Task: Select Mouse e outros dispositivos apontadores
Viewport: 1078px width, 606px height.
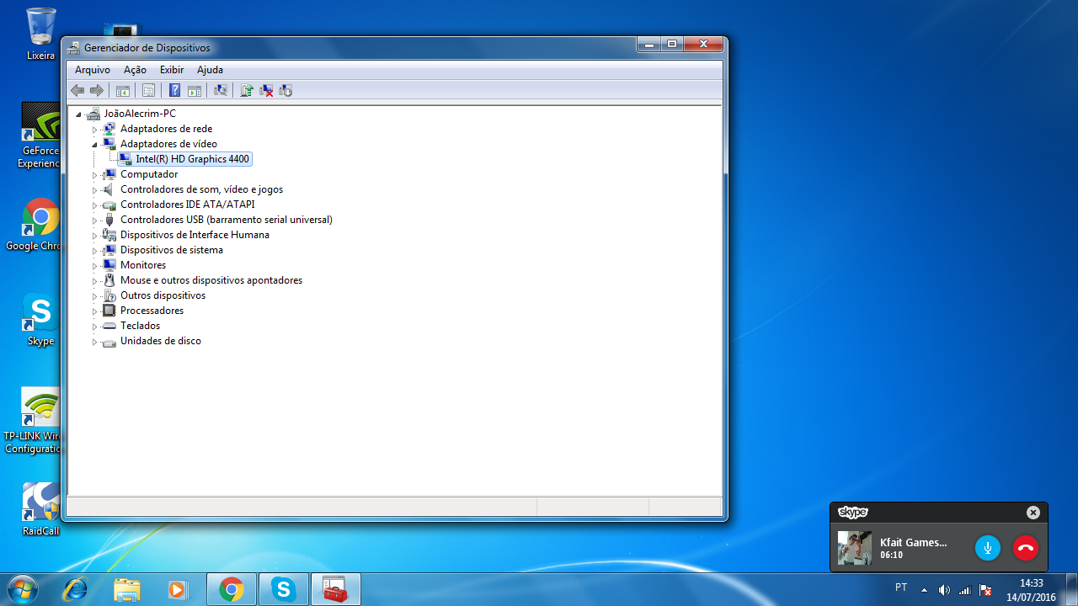Action: point(211,280)
